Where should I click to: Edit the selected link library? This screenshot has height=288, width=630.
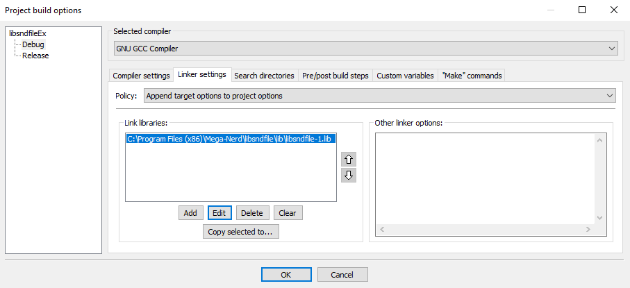219,213
